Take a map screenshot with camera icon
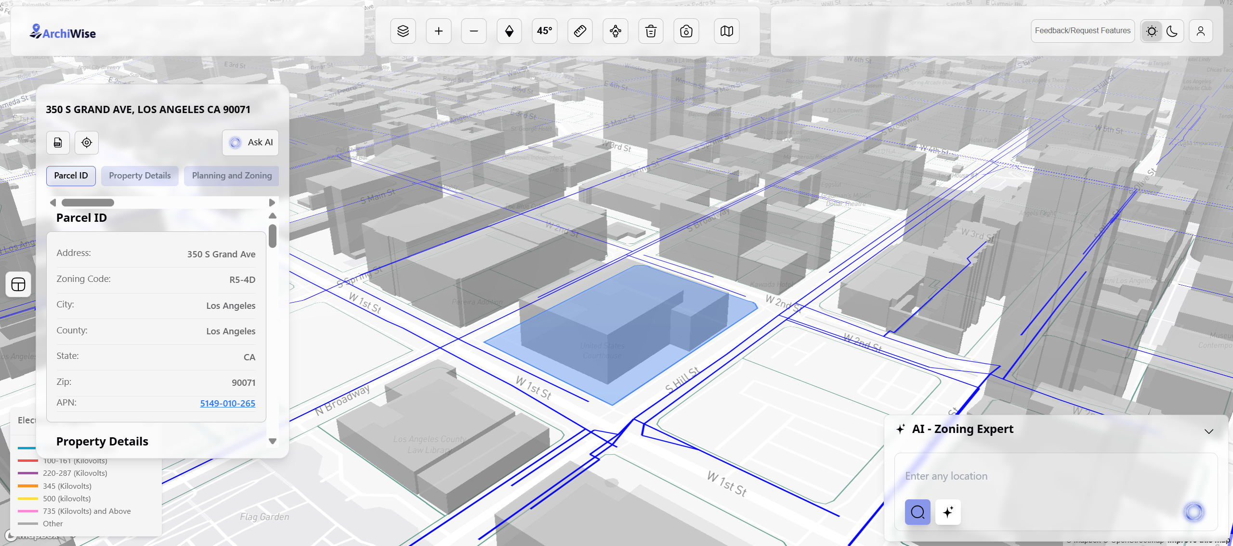The image size is (1233, 546). coord(686,31)
